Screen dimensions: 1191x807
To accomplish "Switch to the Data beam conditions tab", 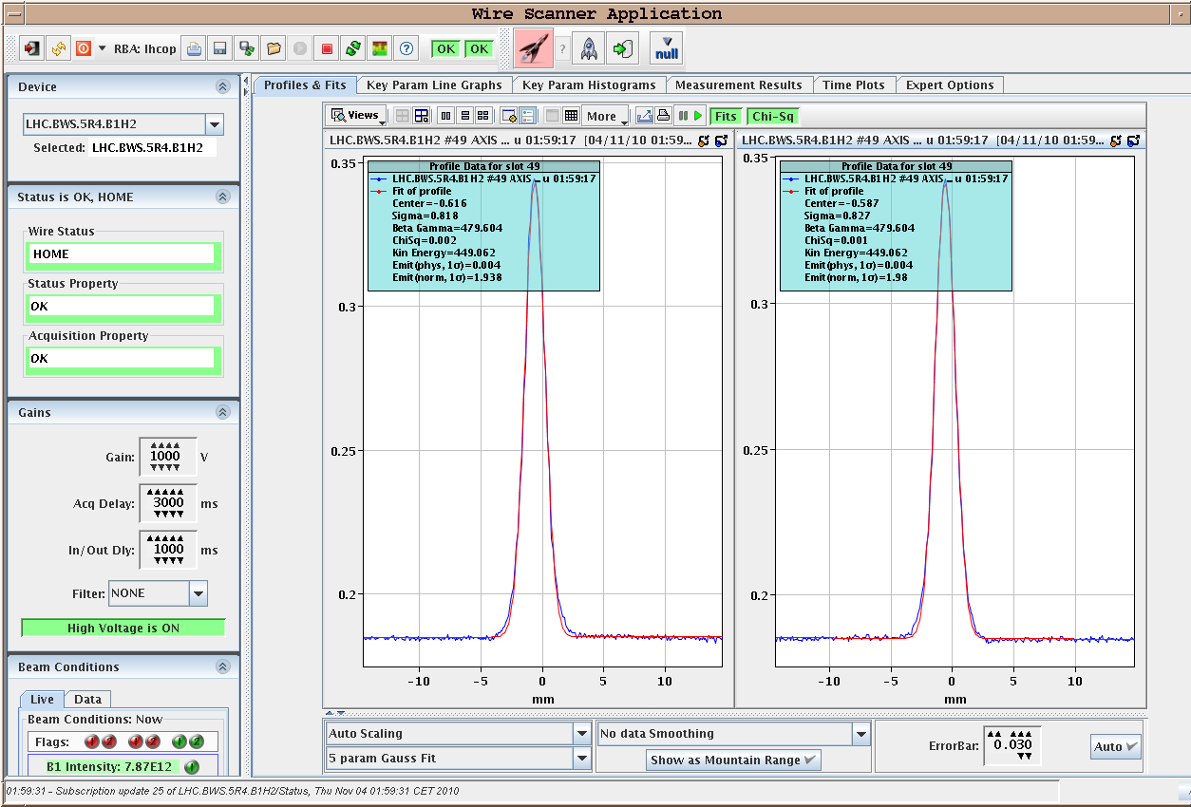I will 87,699.
